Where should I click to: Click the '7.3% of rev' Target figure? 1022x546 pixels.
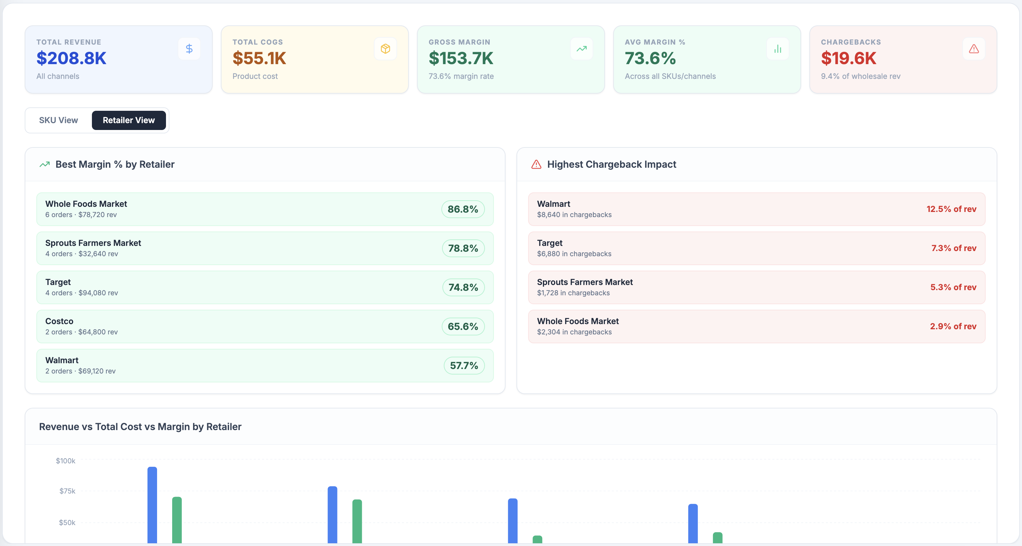pyautogui.click(x=954, y=248)
